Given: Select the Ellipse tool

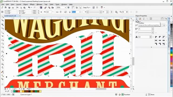Looking at the screenshot, I should click(x=2, y=43).
